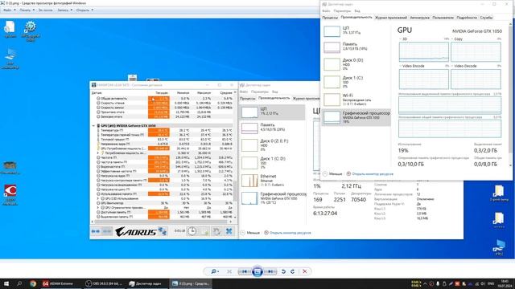Switch to Автозагрузка tab

(419, 18)
